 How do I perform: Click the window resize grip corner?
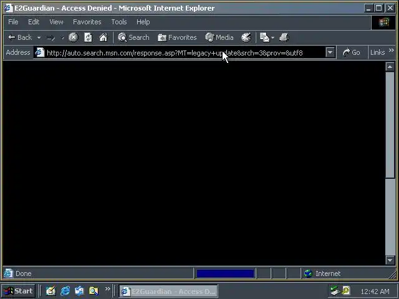[393, 274]
